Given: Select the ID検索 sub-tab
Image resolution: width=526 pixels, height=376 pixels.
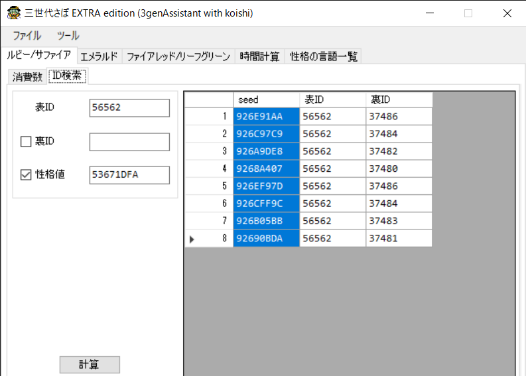Looking at the screenshot, I should click(x=67, y=76).
